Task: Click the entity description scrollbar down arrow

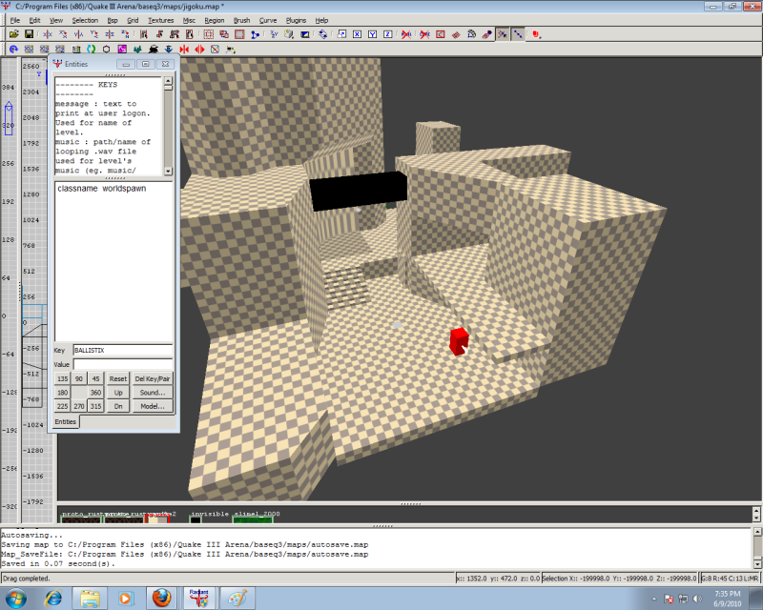Action: [x=168, y=171]
